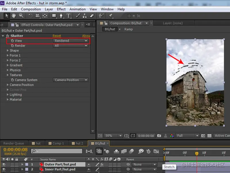Click the timeline layer search field

pyautogui.click(x=57, y=151)
